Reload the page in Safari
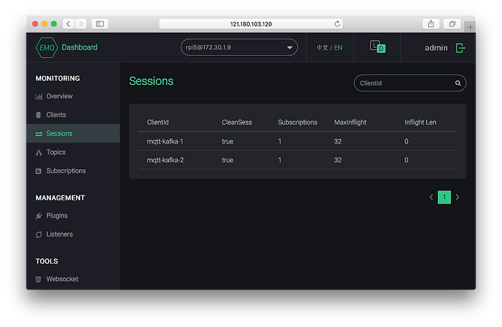This screenshot has width=502, height=327. (x=337, y=24)
